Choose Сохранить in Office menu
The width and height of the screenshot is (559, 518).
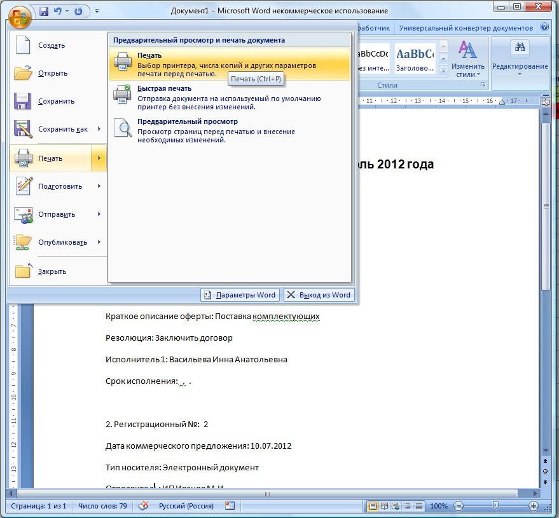coord(58,101)
